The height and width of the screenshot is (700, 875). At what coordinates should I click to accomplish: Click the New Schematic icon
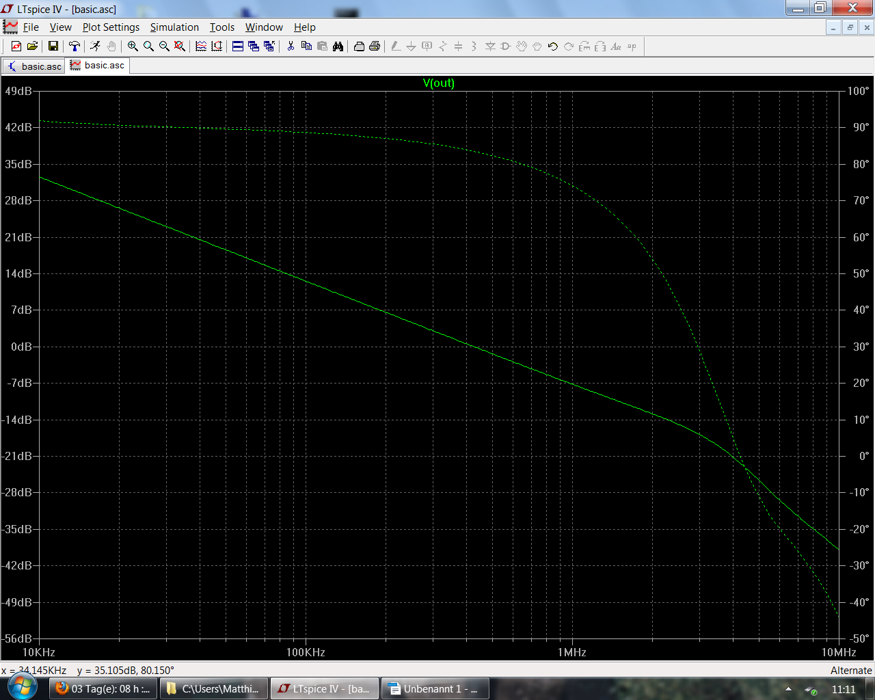(16, 46)
